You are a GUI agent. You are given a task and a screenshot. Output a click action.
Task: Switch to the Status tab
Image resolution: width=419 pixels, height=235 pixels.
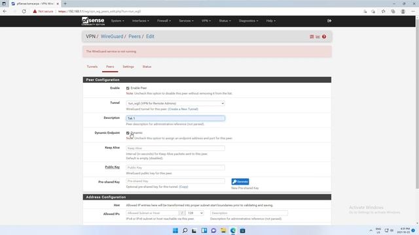click(147, 67)
